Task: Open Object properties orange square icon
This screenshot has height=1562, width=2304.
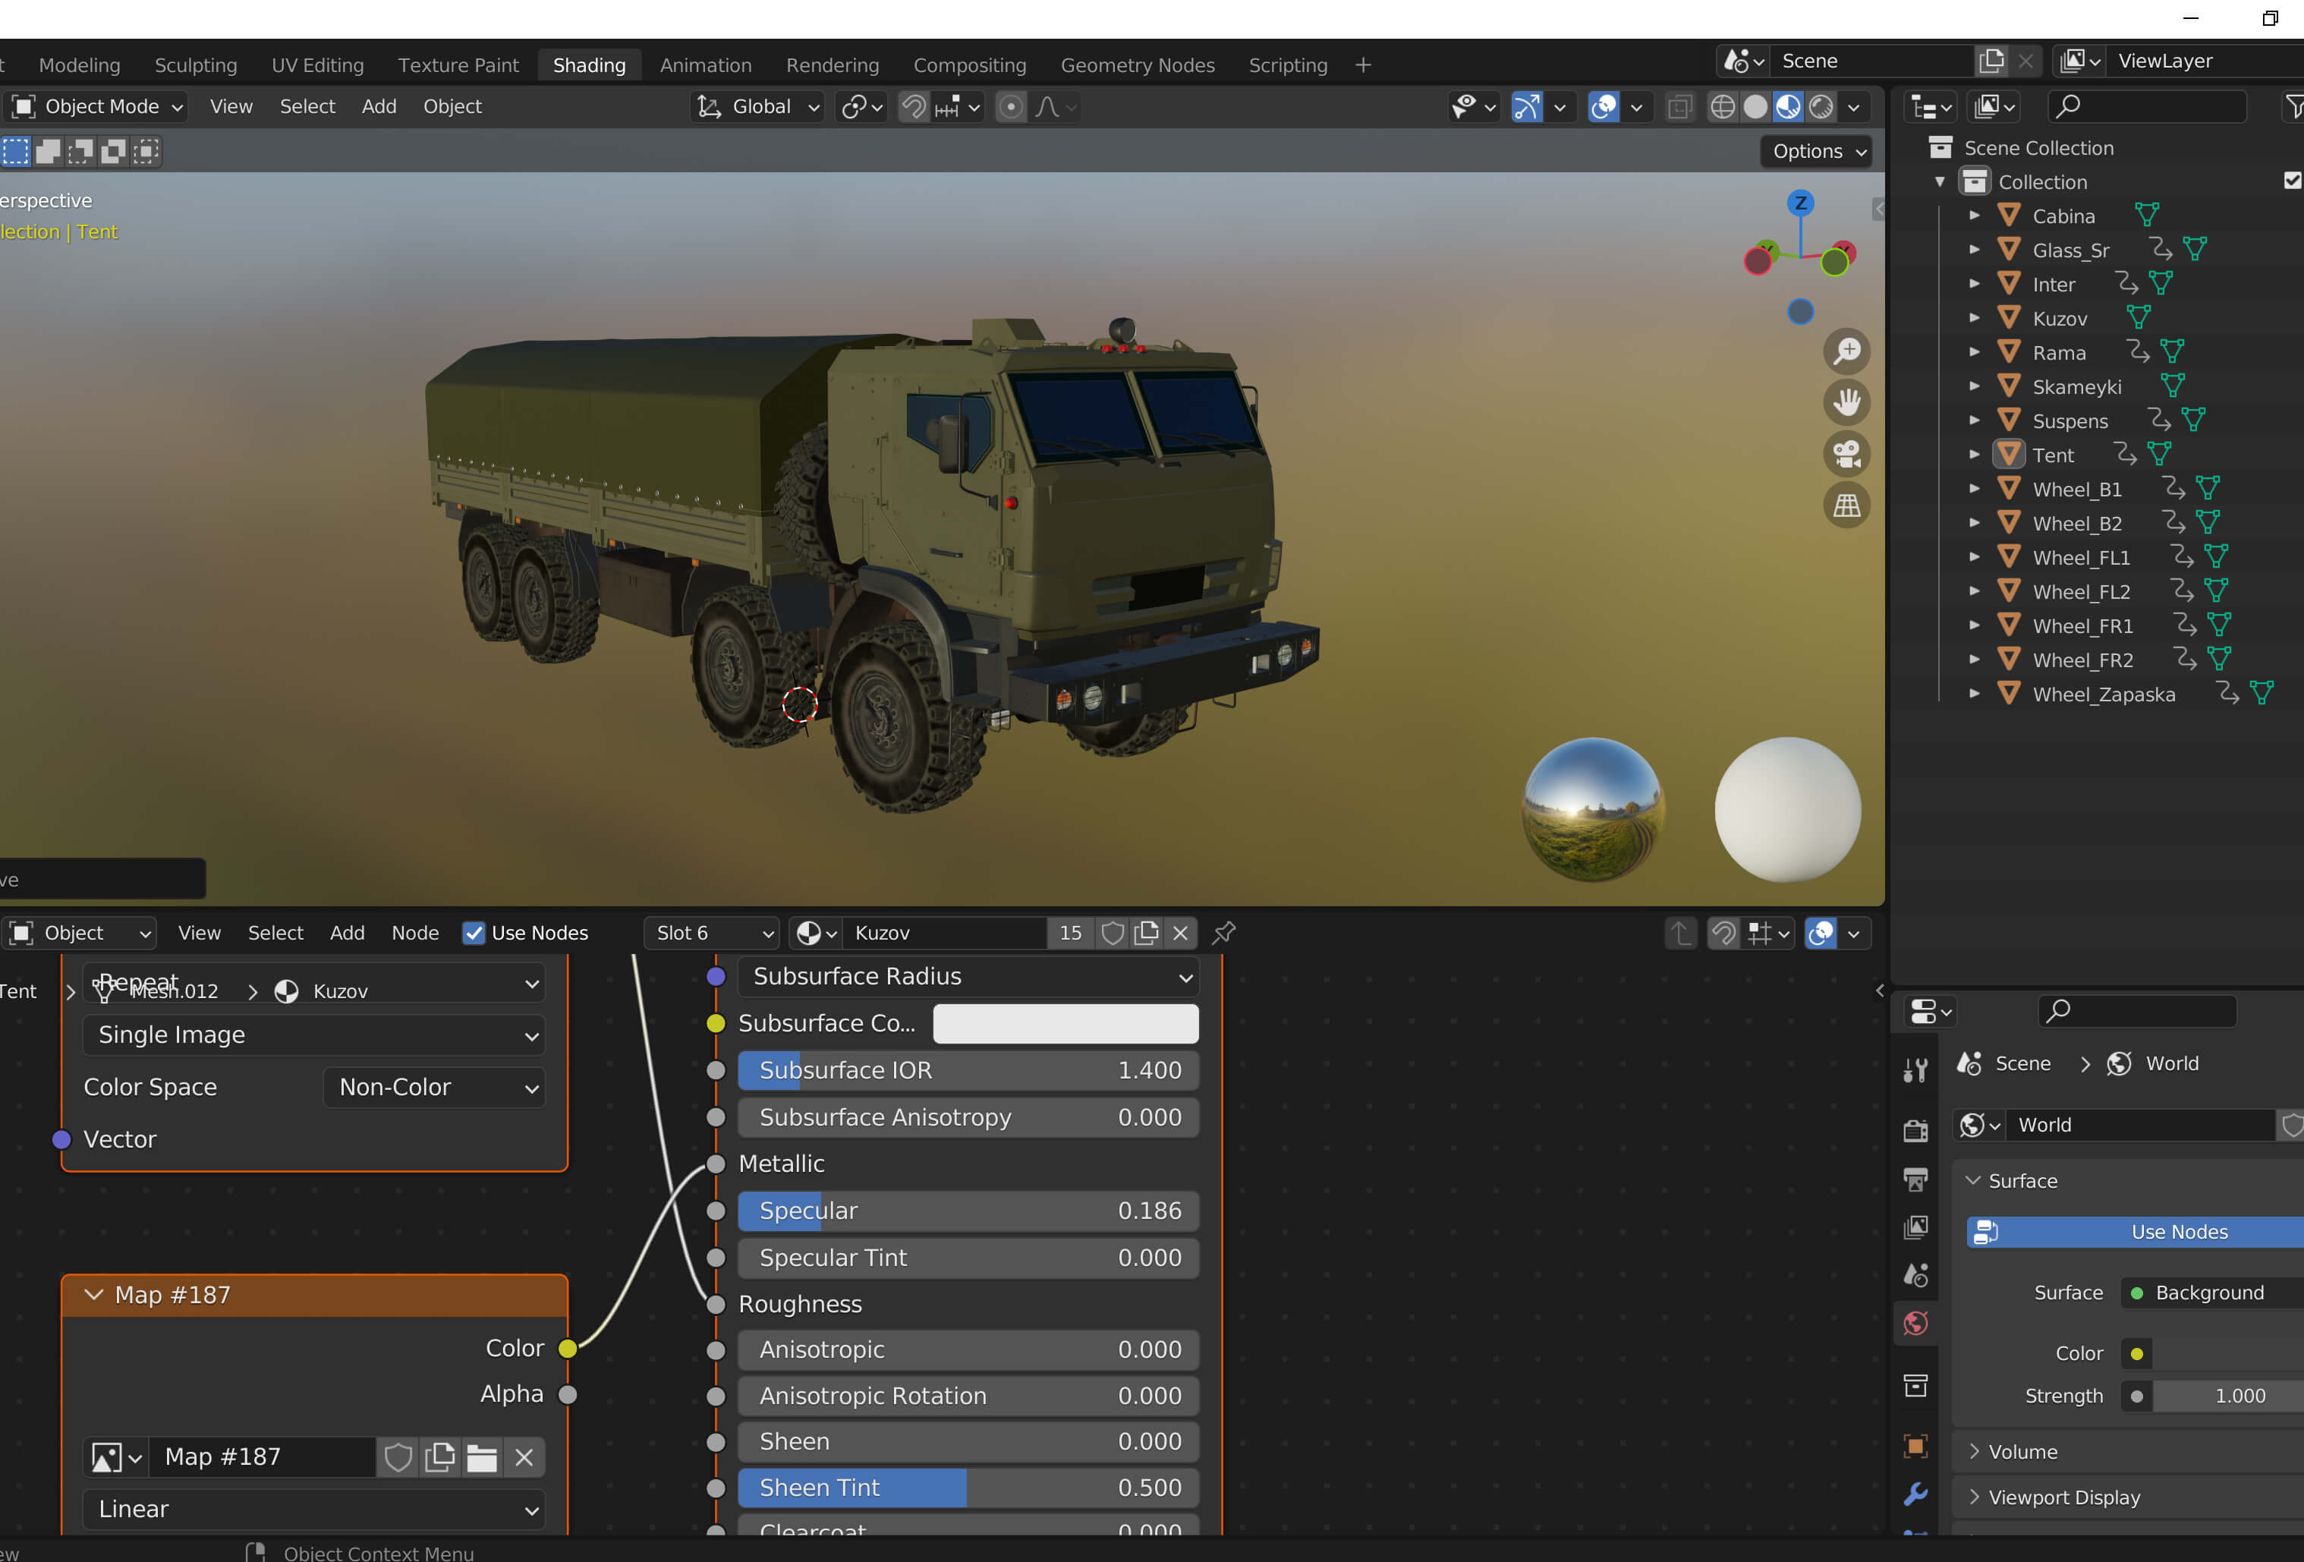Action: (1915, 1446)
